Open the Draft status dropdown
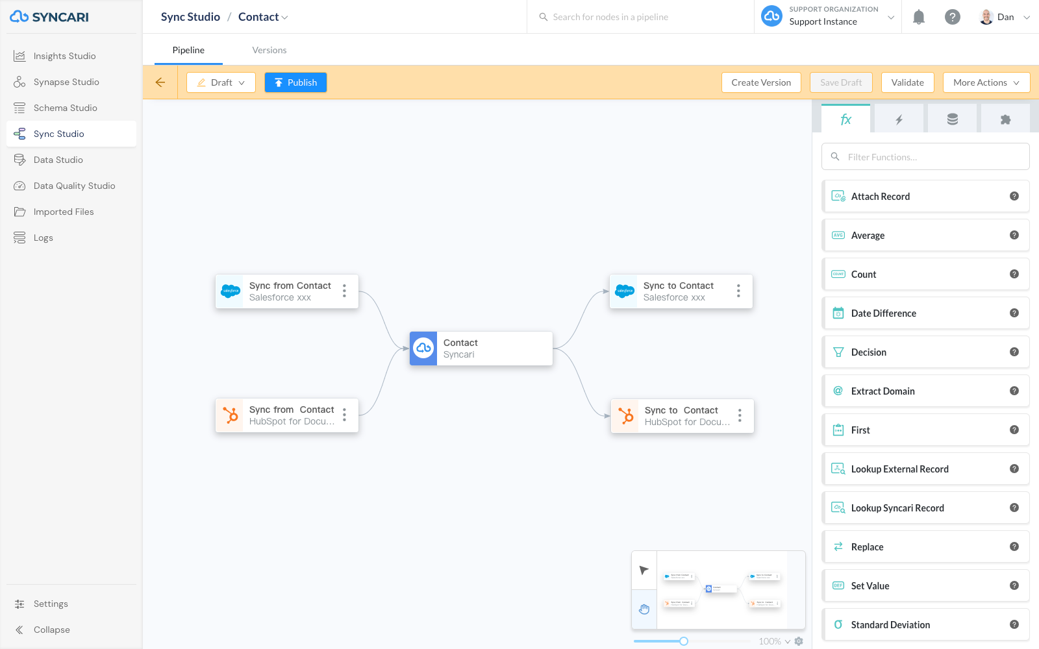Viewport: 1039px width, 649px height. (x=221, y=82)
